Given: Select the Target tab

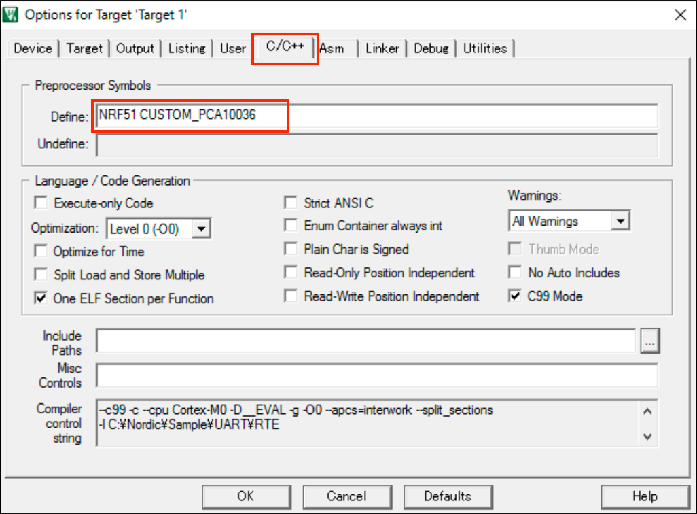Looking at the screenshot, I should (85, 49).
